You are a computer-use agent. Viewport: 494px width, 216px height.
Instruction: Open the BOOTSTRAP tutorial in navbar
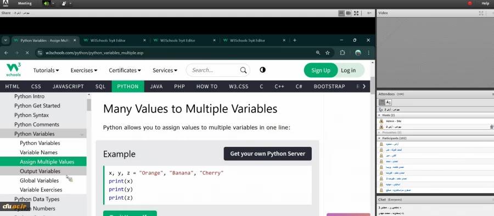[x=329, y=86]
